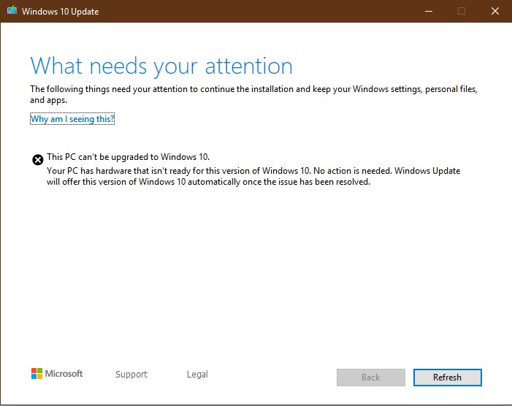Click the disabled maximize button
Viewport: 512px width, 406px height.
(x=462, y=11)
